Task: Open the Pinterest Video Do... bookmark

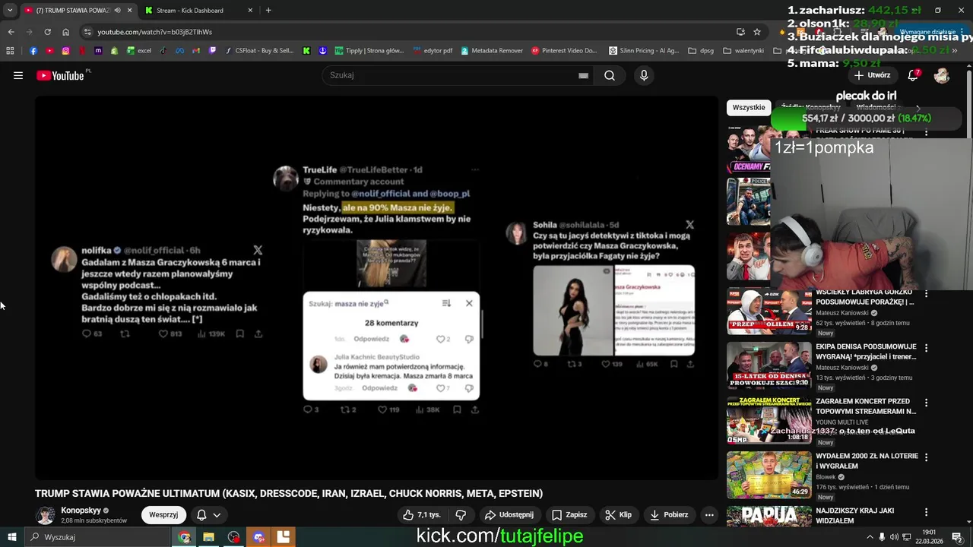Action: point(563,51)
